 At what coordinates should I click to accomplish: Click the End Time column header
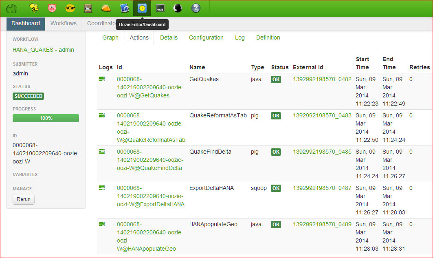[x=389, y=63]
